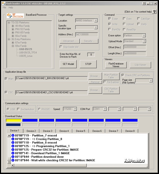Viewport: 159px width, 174px height.
Task: Toggle Check CRC on Partitions checkbox
Action: (123, 75)
